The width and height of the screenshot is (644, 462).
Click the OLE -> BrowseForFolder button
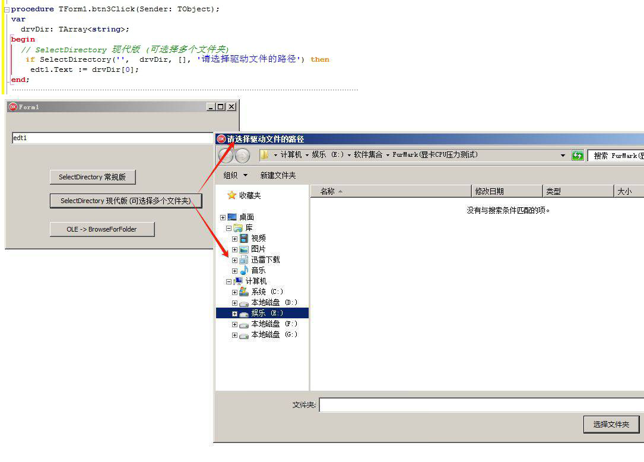point(101,229)
